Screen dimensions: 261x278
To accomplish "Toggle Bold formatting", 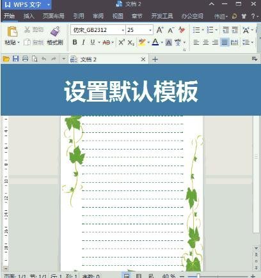I will coord(75,42).
